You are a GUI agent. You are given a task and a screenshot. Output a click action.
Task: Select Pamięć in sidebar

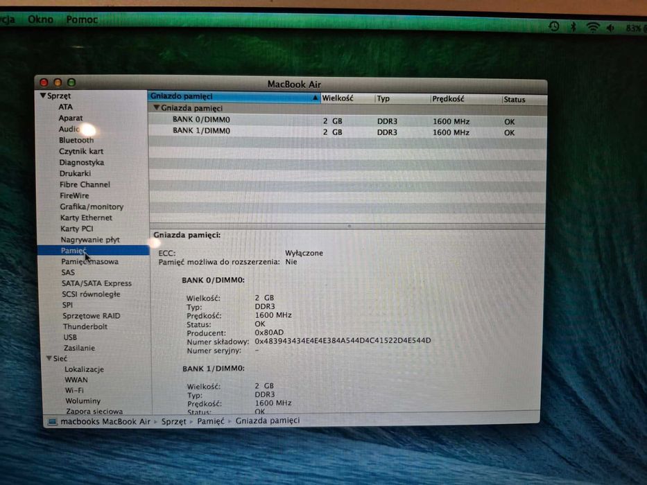coord(93,250)
